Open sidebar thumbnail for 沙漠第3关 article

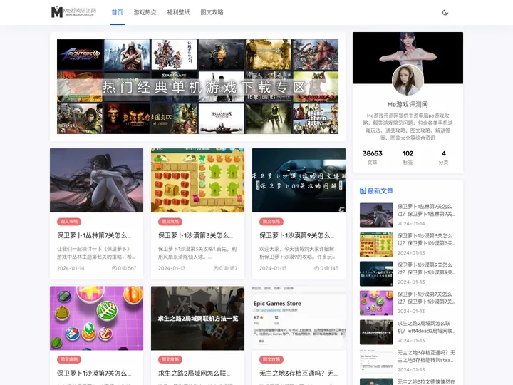coord(376,245)
